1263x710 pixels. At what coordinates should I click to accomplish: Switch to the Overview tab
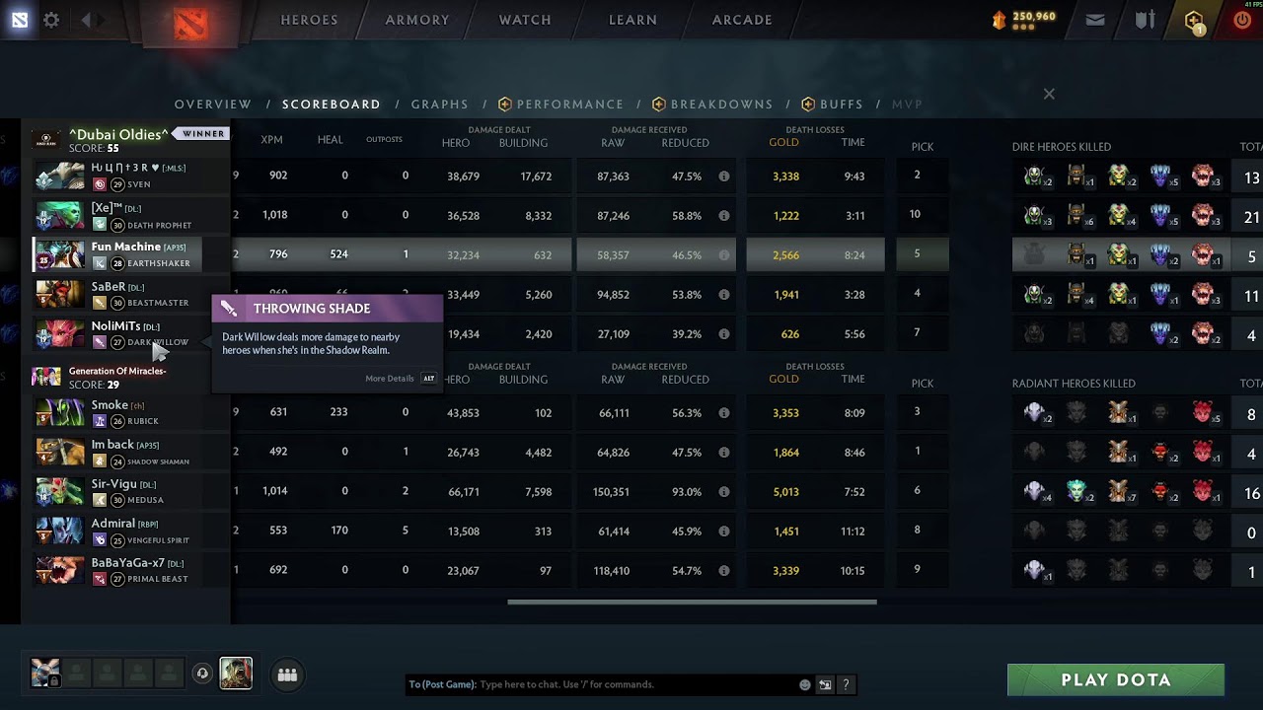coord(213,105)
